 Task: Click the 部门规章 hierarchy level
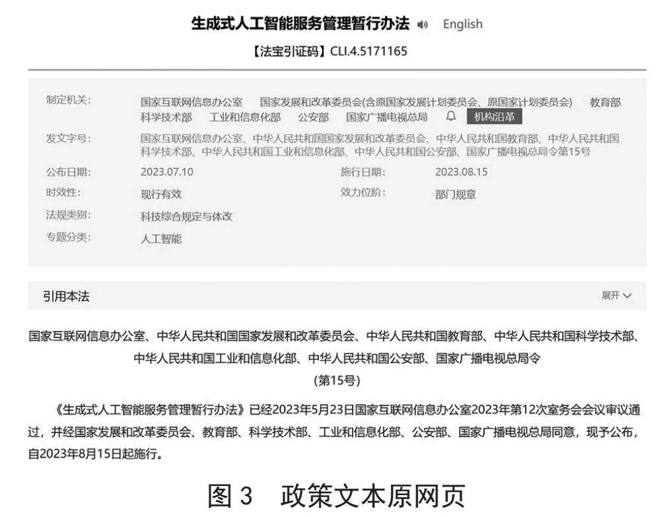[456, 194]
